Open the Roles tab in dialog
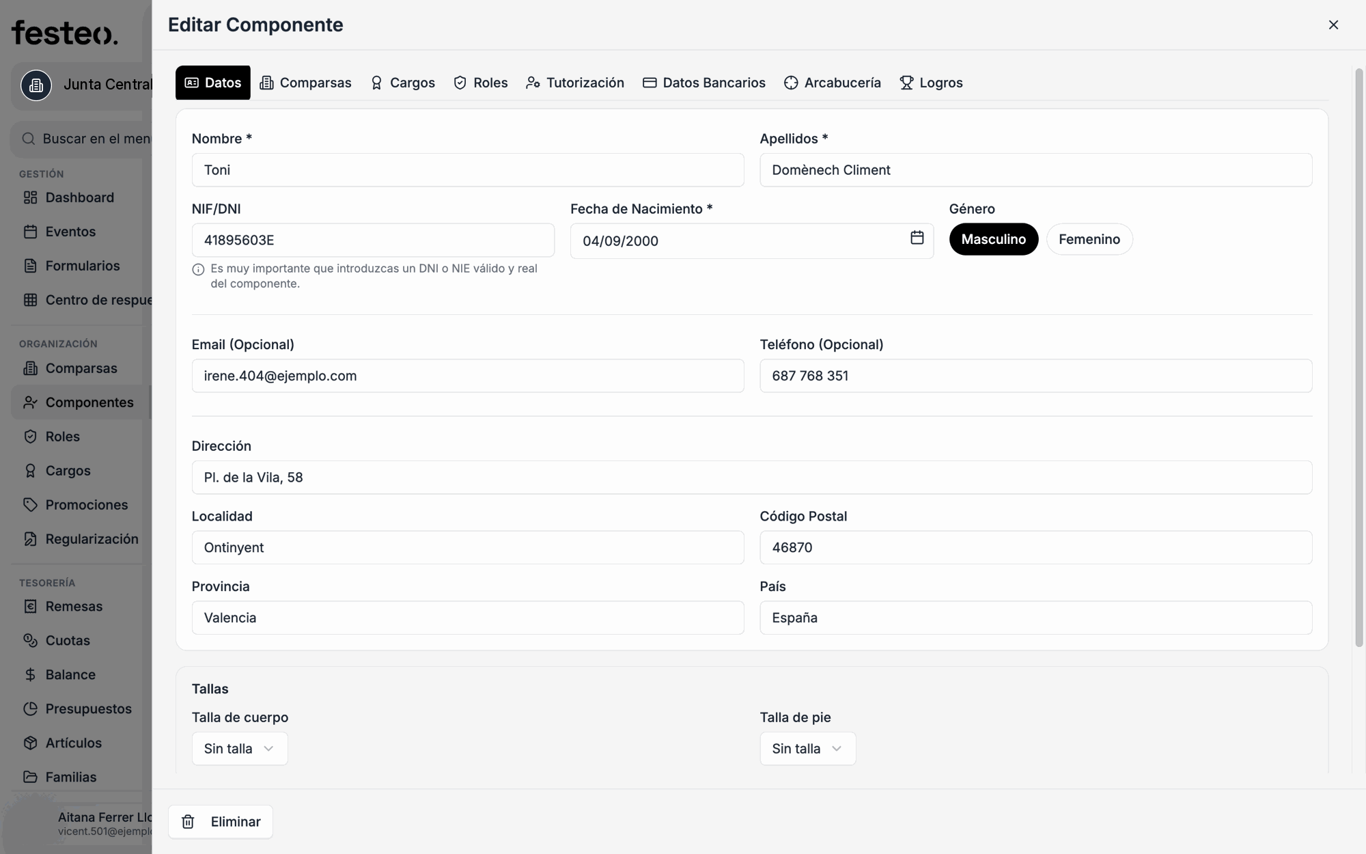The height and width of the screenshot is (854, 1366). coord(481,83)
